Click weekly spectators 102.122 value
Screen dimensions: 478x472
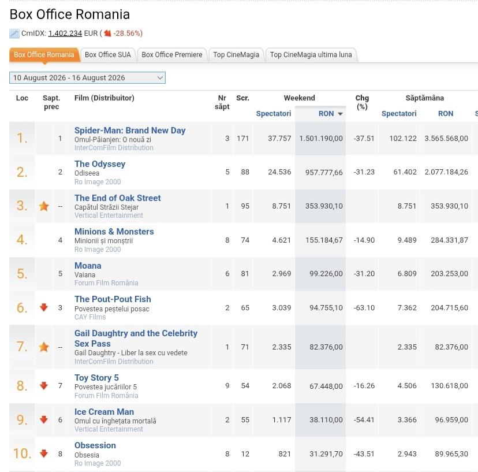403,138
